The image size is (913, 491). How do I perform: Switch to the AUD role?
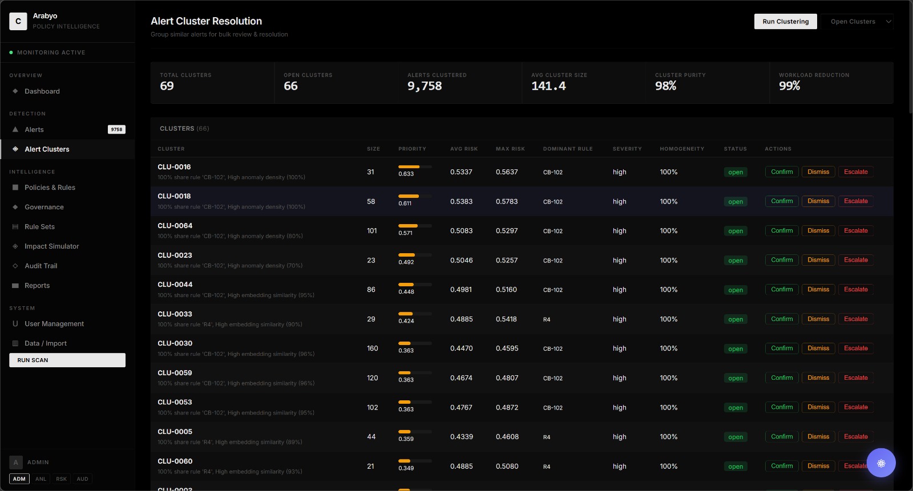tap(83, 479)
